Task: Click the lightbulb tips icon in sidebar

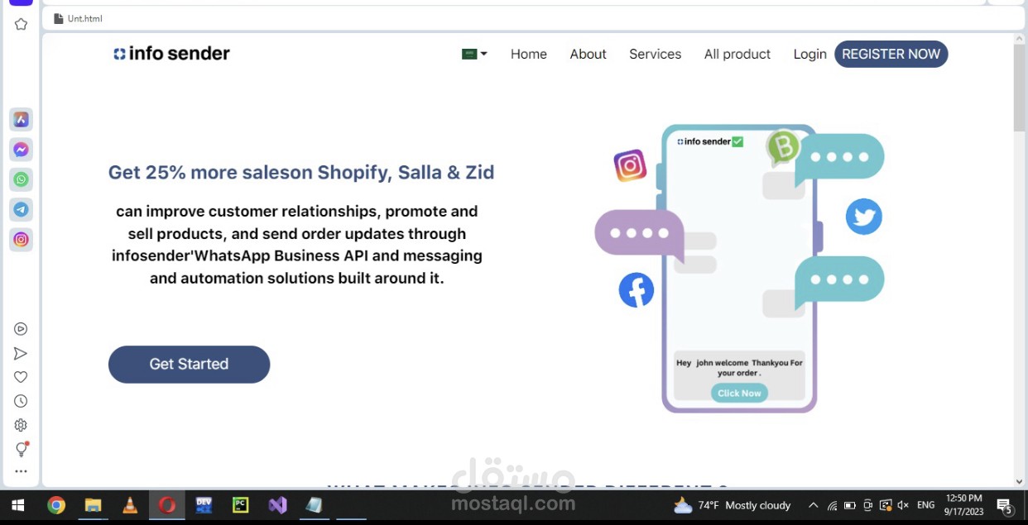Action: pyautogui.click(x=22, y=449)
